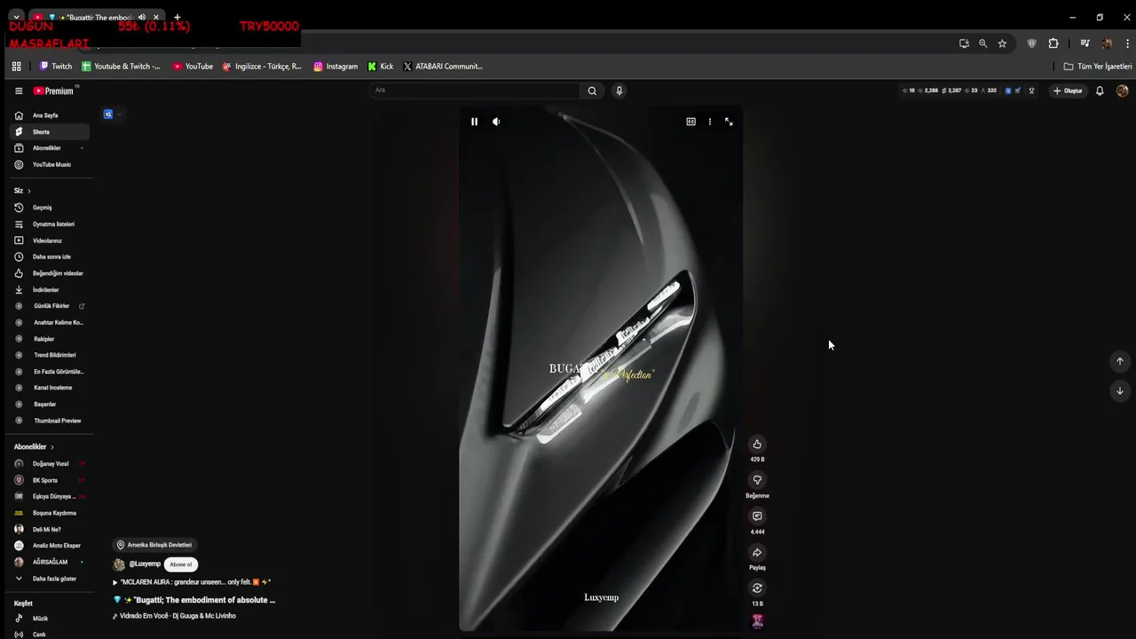Bookmark this page with star icon
Viewport: 1136px width, 639px height.
(x=1002, y=43)
